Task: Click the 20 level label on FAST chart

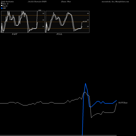Action: 43,26
